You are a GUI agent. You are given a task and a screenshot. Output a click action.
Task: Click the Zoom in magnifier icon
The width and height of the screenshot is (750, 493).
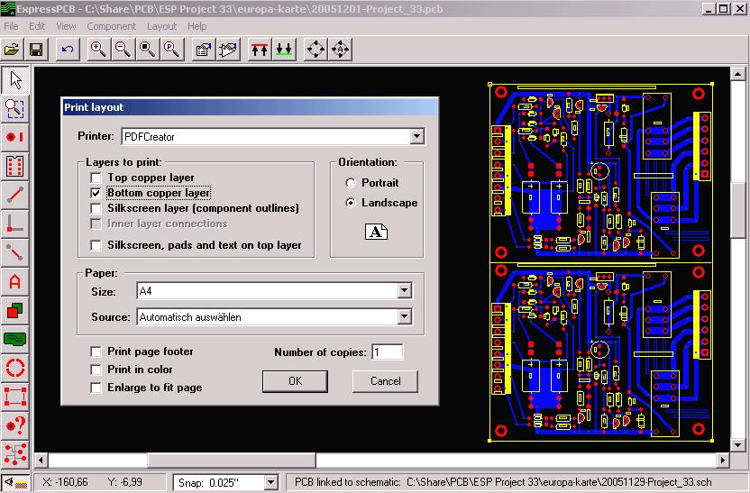click(x=99, y=50)
